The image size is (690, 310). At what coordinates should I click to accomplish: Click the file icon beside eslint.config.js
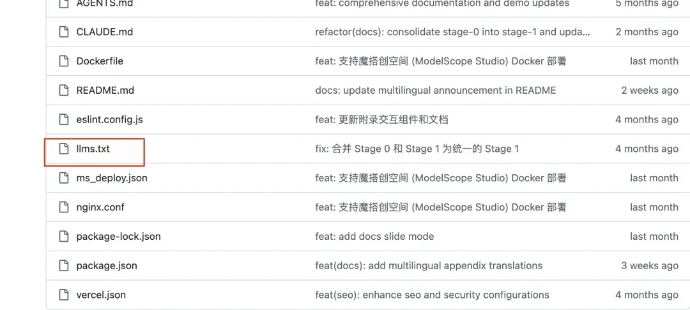[x=64, y=119]
